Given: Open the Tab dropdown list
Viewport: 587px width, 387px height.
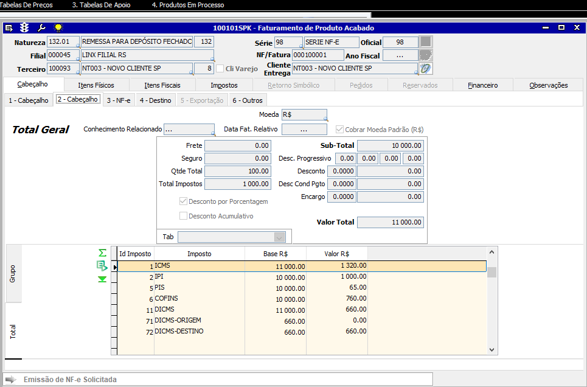Looking at the screenshot, I should (279, 237).
